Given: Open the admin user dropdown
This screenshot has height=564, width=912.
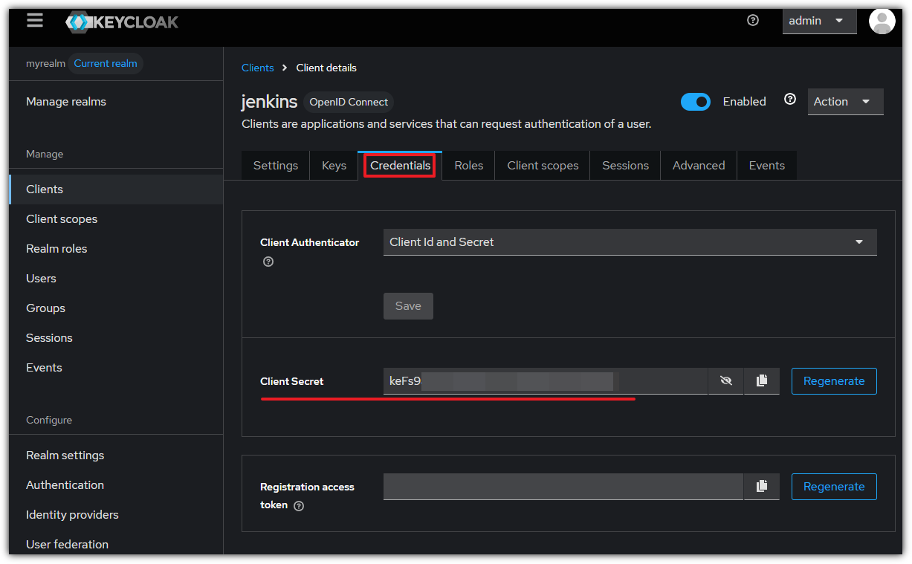Looking at the screenshot, I should click(x=819, y=21).
